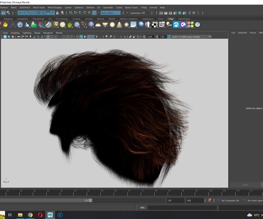The image size is (263, 219).
Task: Open the Renderer panel menu
Action: 48,33
